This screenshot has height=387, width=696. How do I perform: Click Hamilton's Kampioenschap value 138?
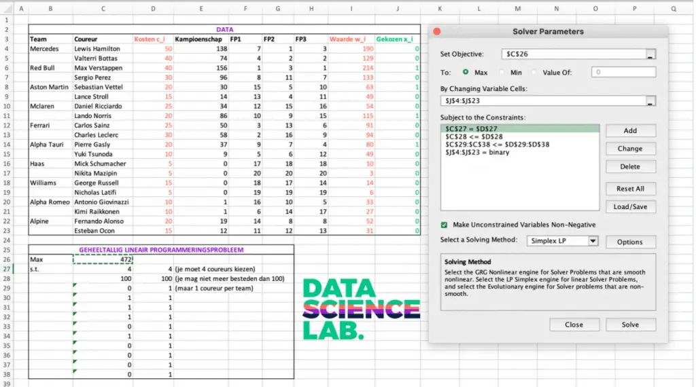point(201,49)
